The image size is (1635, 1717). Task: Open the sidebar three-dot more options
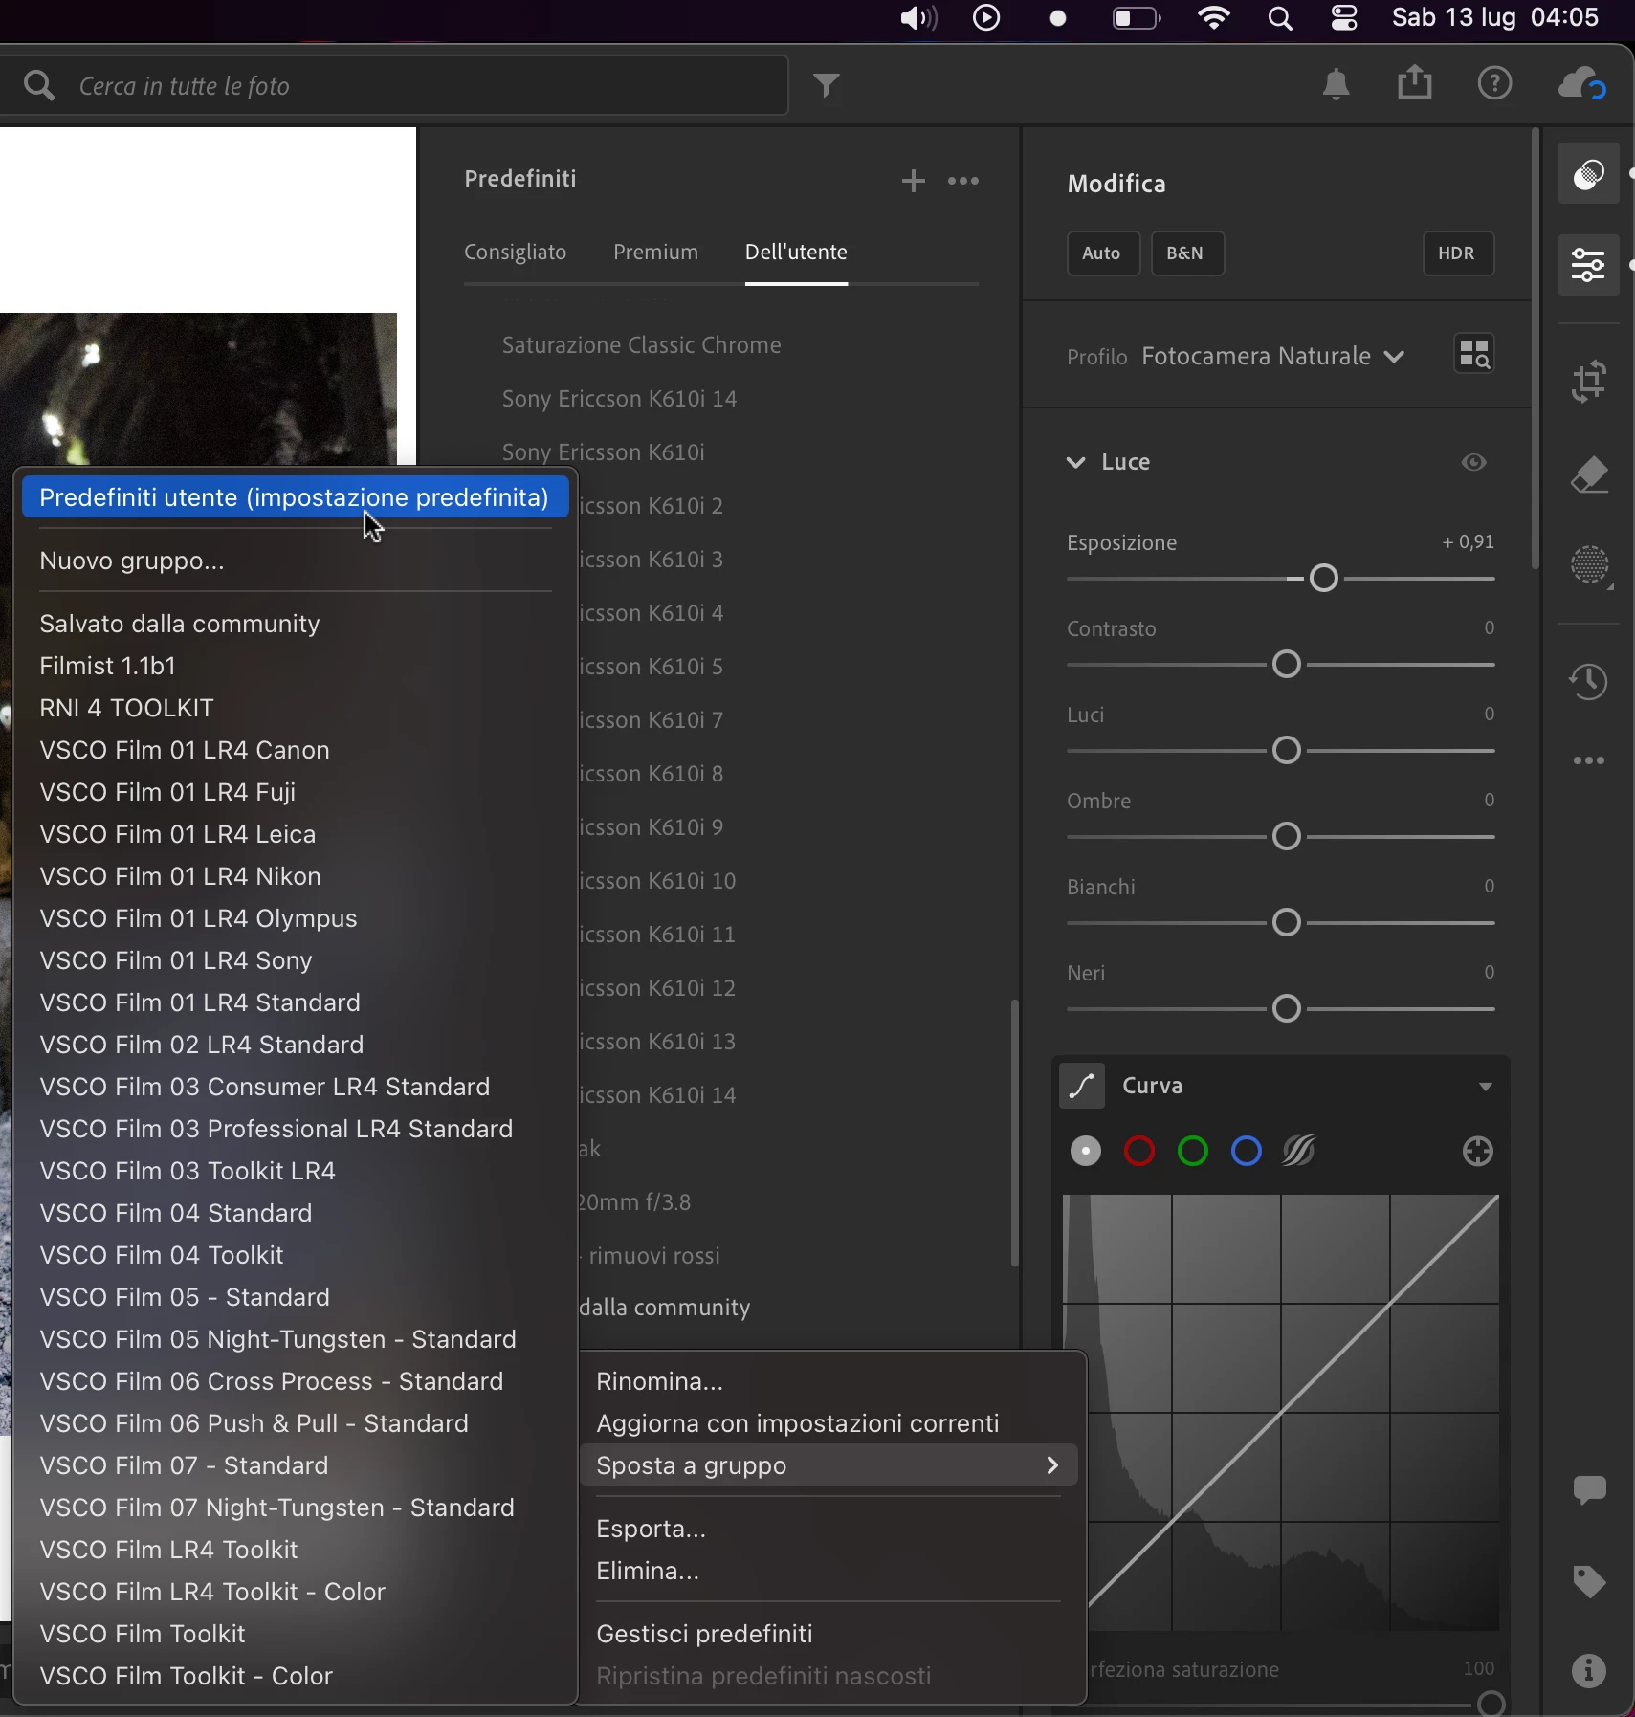click(x=1589, y=760)
